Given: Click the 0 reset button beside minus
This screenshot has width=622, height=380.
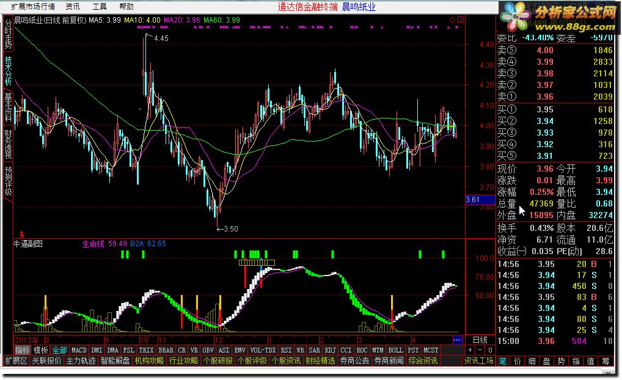Looking at the screenshot, I should 490,350.
